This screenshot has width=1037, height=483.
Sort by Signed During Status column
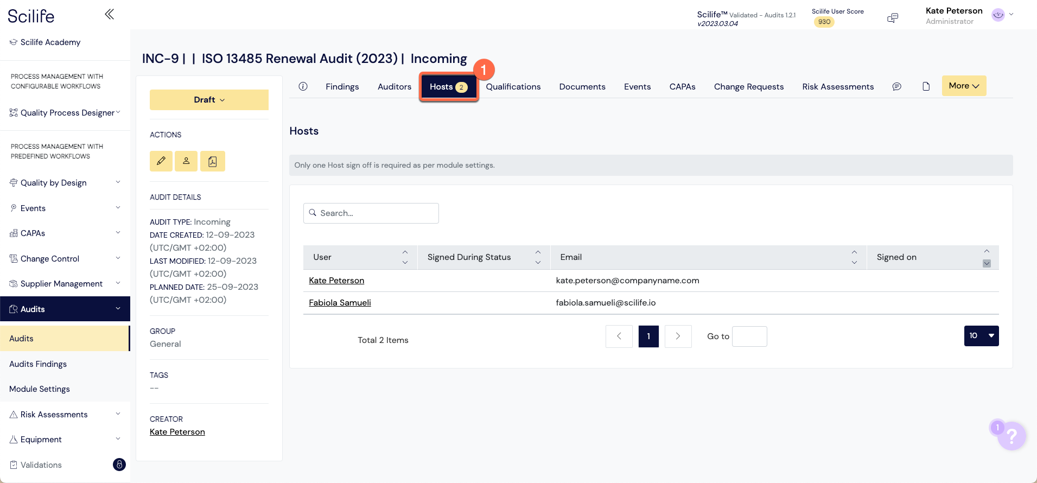click(x=538, y=257)
